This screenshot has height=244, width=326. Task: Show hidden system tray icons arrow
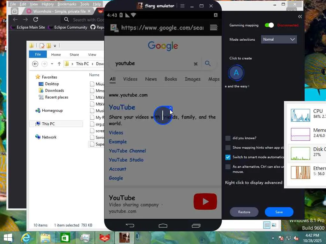273,238
